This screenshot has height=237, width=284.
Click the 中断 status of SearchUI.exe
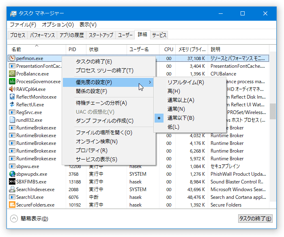(x=94, y=197)
